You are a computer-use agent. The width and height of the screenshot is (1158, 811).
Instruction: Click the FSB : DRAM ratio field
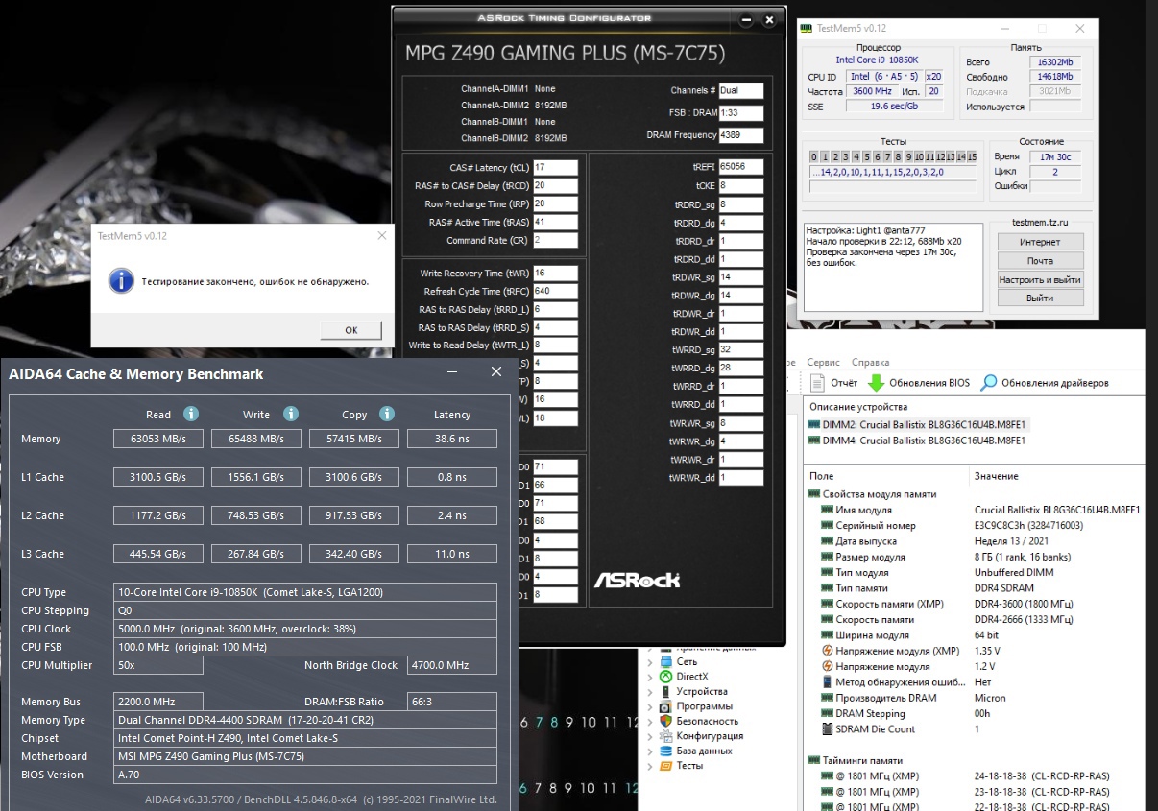coord(740,113)
